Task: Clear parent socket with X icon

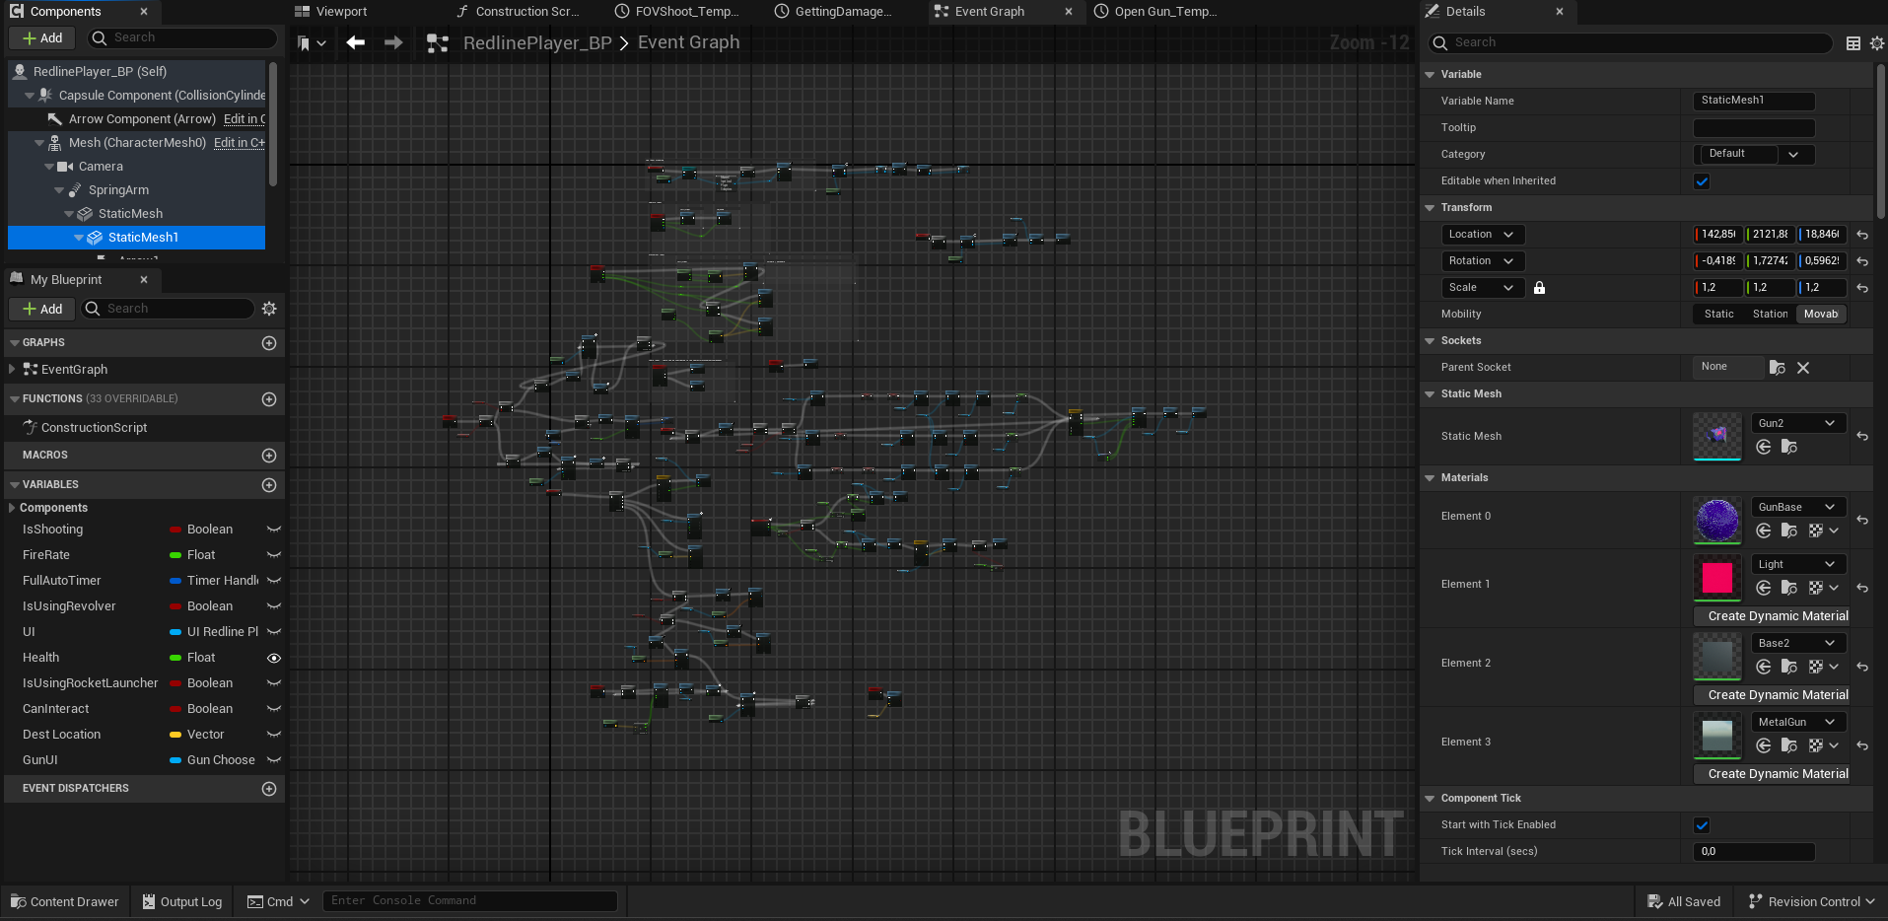Action: (x=1803, y=368)
